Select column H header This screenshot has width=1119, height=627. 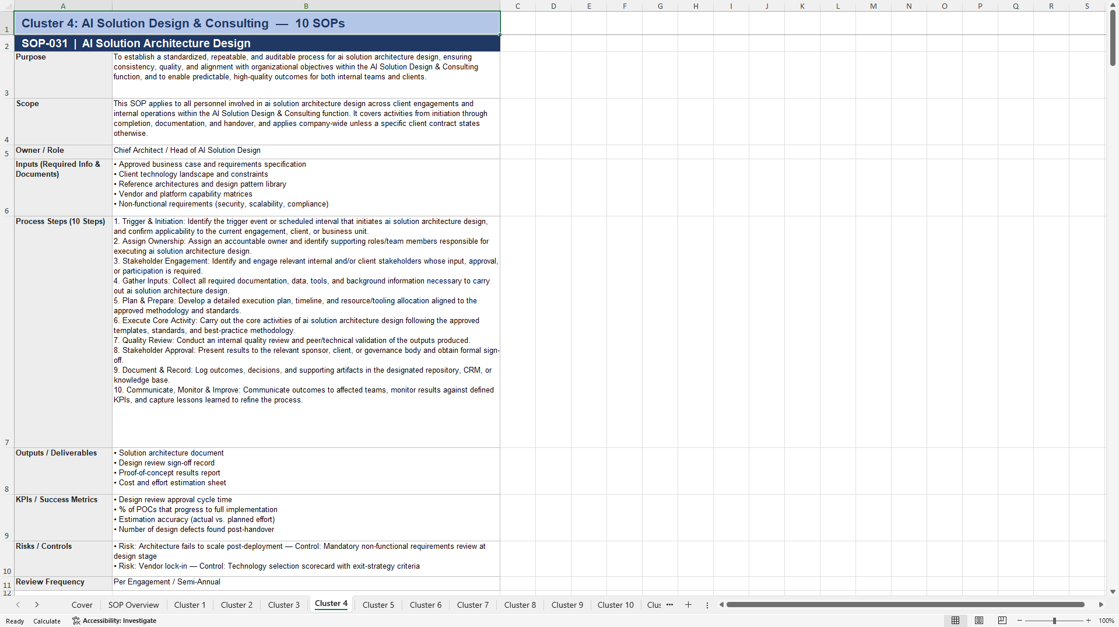click(x=696, y=6)
